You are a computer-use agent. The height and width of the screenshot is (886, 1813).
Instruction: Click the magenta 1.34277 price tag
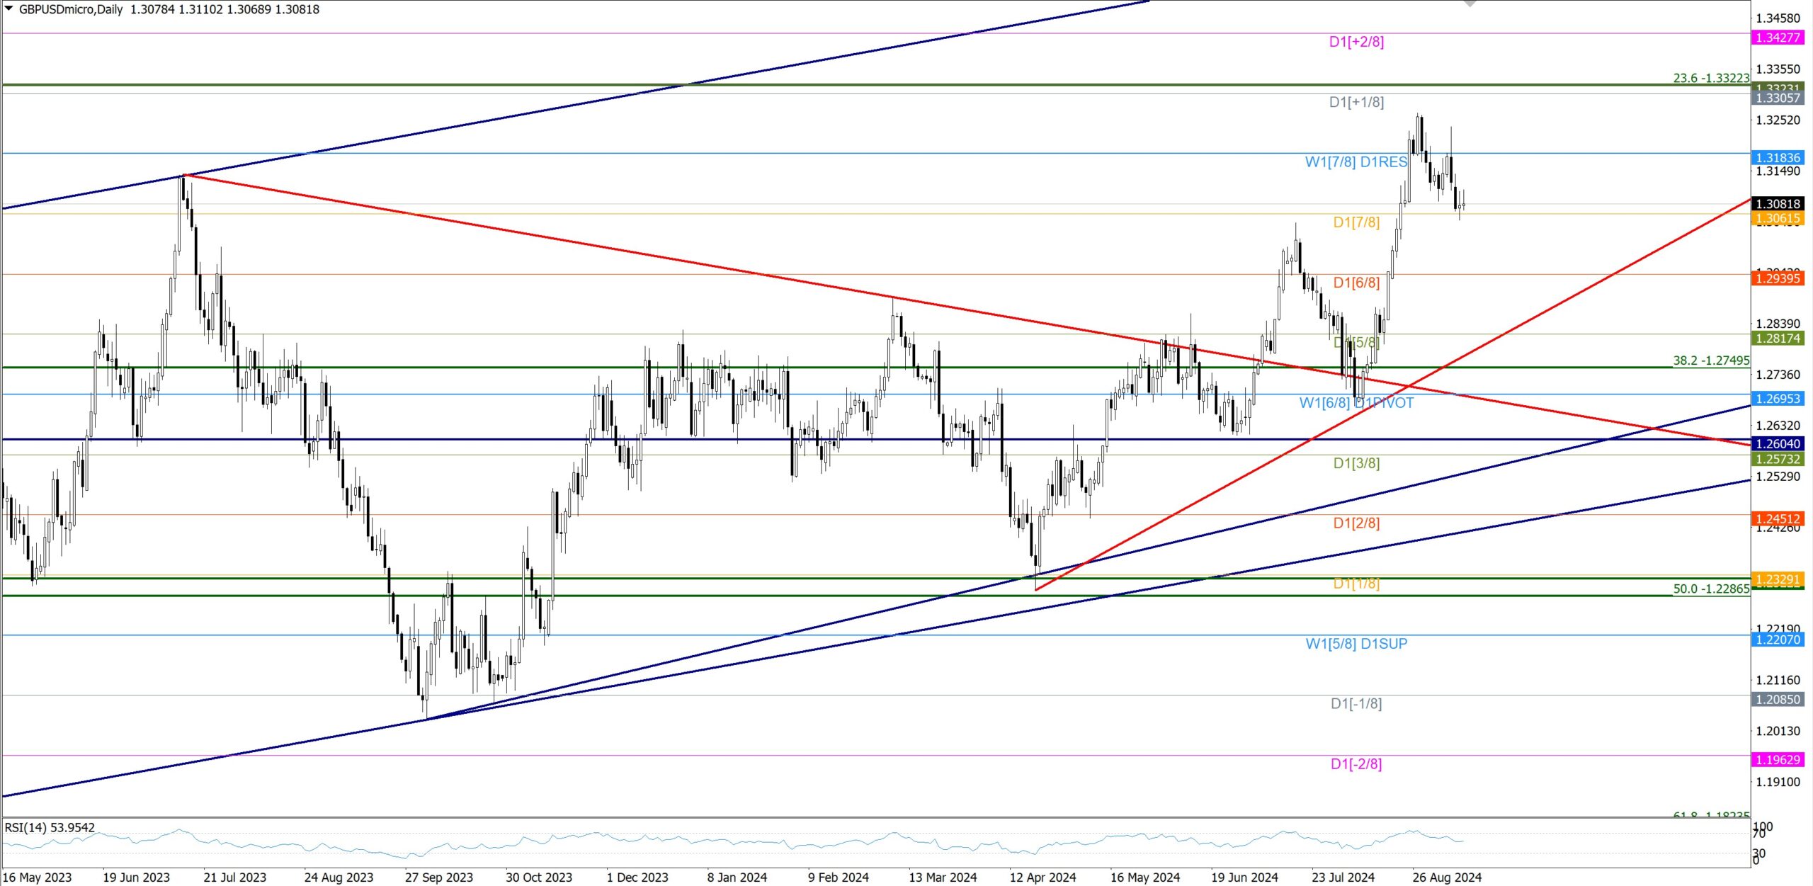[1778, 38]
